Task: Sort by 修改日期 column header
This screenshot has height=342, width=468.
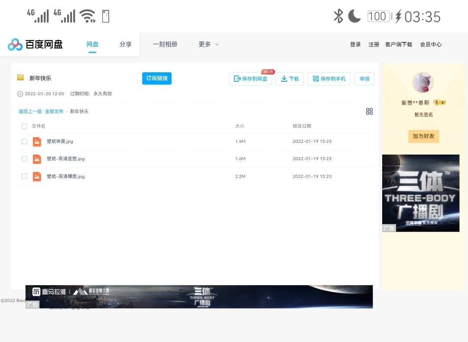Action: tap(302, 126)
